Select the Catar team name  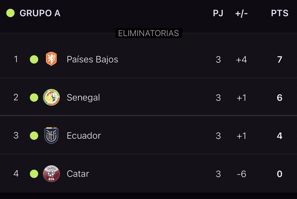[78, 174]
